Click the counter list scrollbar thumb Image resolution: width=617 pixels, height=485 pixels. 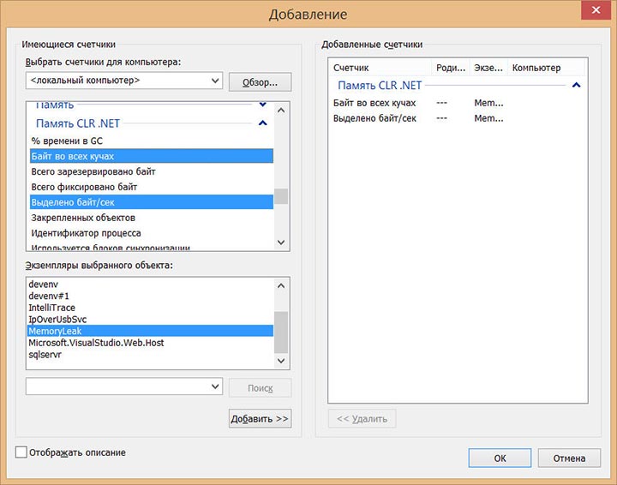(x=281, y=196)
